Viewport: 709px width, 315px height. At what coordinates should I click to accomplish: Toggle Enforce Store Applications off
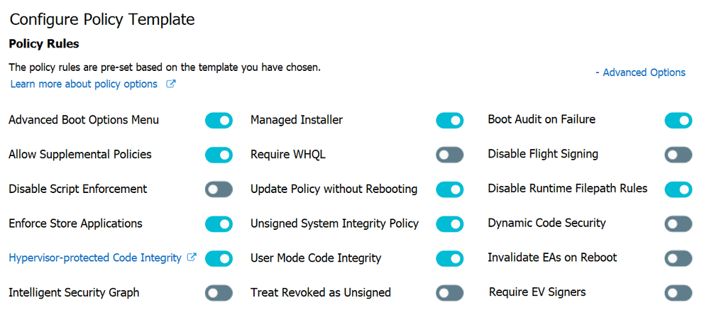pyautogui.click(x=219, y=224)
